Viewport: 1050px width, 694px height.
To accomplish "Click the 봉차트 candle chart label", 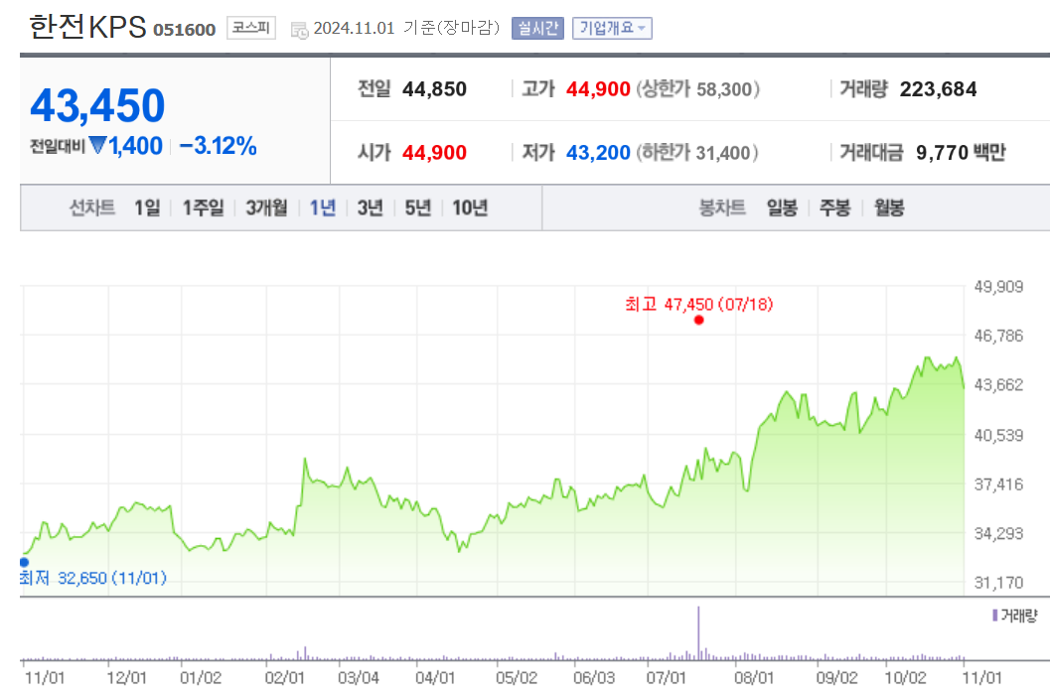I will tap(722, 208).
